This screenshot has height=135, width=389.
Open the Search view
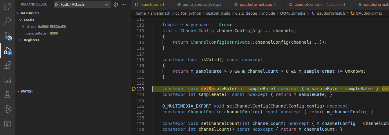coord(7,21)
